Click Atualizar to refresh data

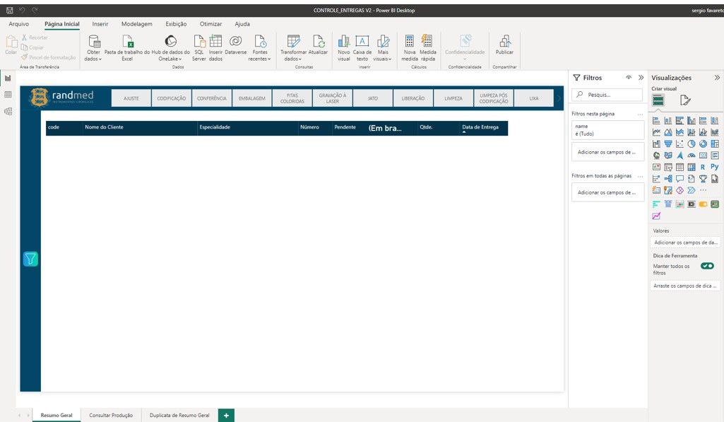[x=318, y=45]
